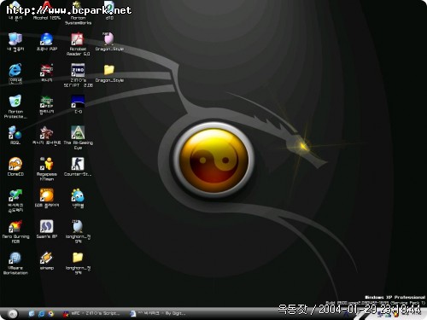This screenshot has height=320, width=427.
Task: Launch Norton SystemWorks from the desktop
Action: coord(78,12)
